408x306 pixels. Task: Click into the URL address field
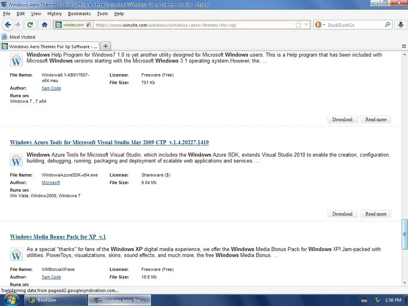(x=194, y=25)
